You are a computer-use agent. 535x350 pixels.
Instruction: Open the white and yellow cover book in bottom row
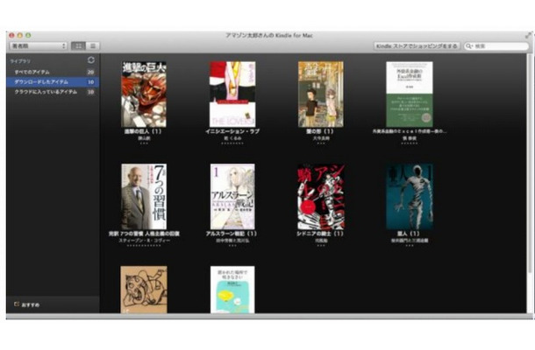tap(232, 290)
